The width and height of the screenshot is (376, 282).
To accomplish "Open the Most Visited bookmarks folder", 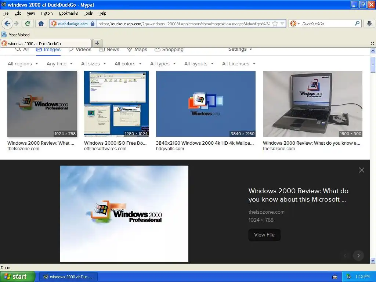I will point(15,35).
